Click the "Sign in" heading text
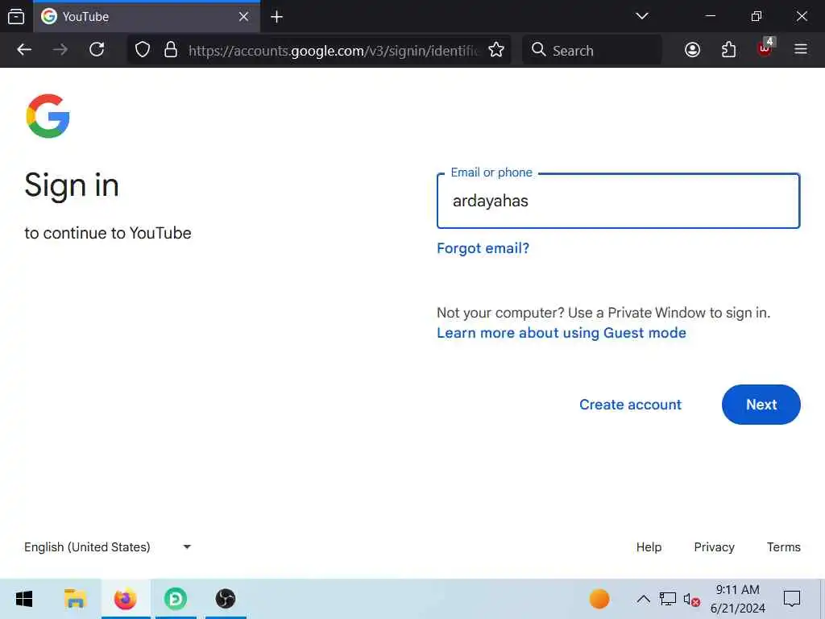The image size is (825, 619). click(x=72, y=186)
